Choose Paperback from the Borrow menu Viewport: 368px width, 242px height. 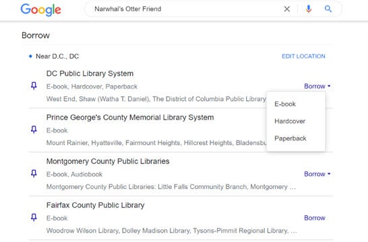pyautogui.click(x=290, y=138)
